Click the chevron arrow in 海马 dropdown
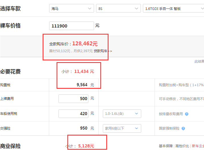This screenshot has width=204, height=152. click(x=89, y=9)
